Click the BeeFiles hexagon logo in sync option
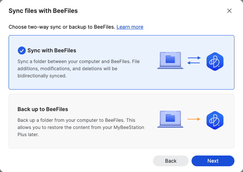The width and height of the screenshot is (243, 172). coord(215,62)
